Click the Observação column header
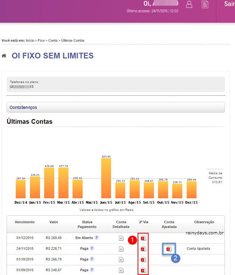Image resolution: width=235 pixels, height=275 pixels. [x=204, y=222]
